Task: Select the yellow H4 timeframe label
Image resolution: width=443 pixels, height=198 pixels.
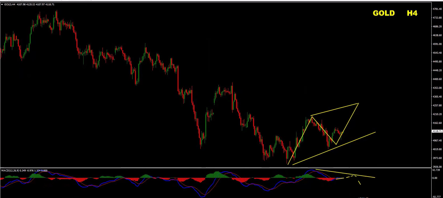Action: coord(412,13)
